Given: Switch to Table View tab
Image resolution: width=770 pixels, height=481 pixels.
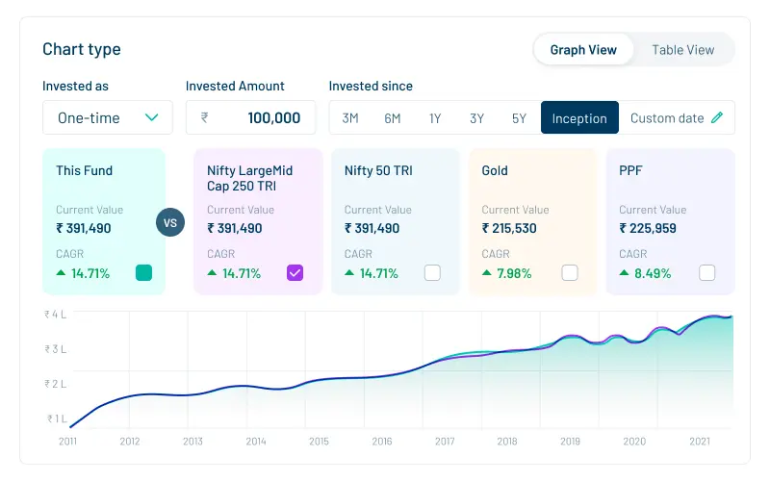Looking at the screenshot, I should (x=682, y=50).
